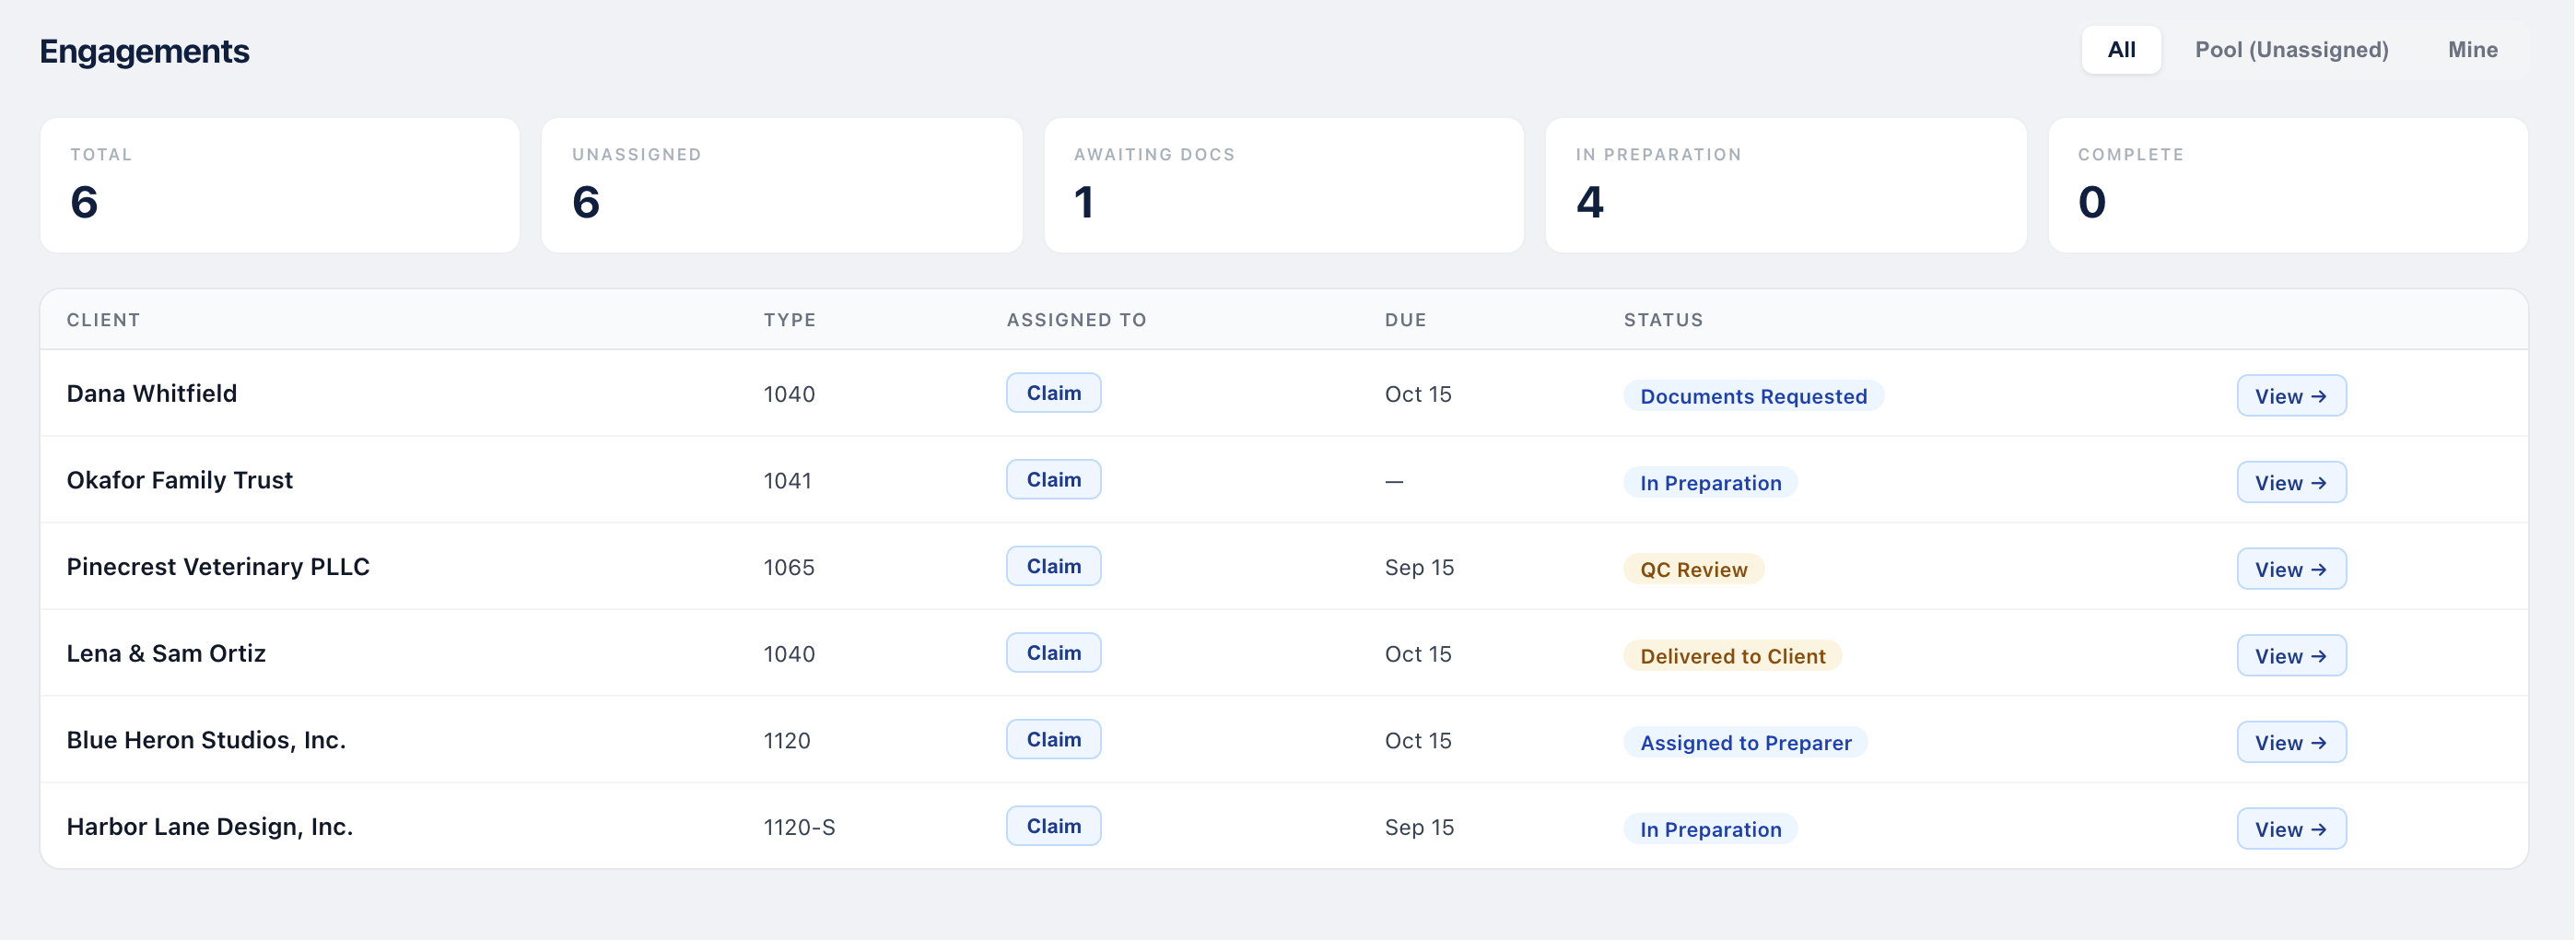The image size is (2576, 940).
Task: Click Okafor Family Trust's In Preparation badge
Action: tap(1710, 483)
